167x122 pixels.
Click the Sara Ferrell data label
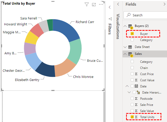click(29, 18)
